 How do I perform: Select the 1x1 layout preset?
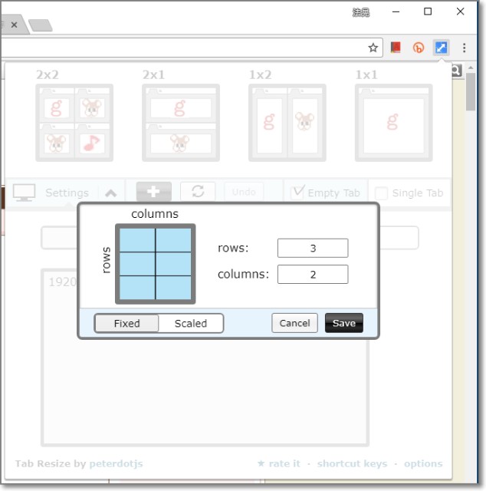coord(393,123)
